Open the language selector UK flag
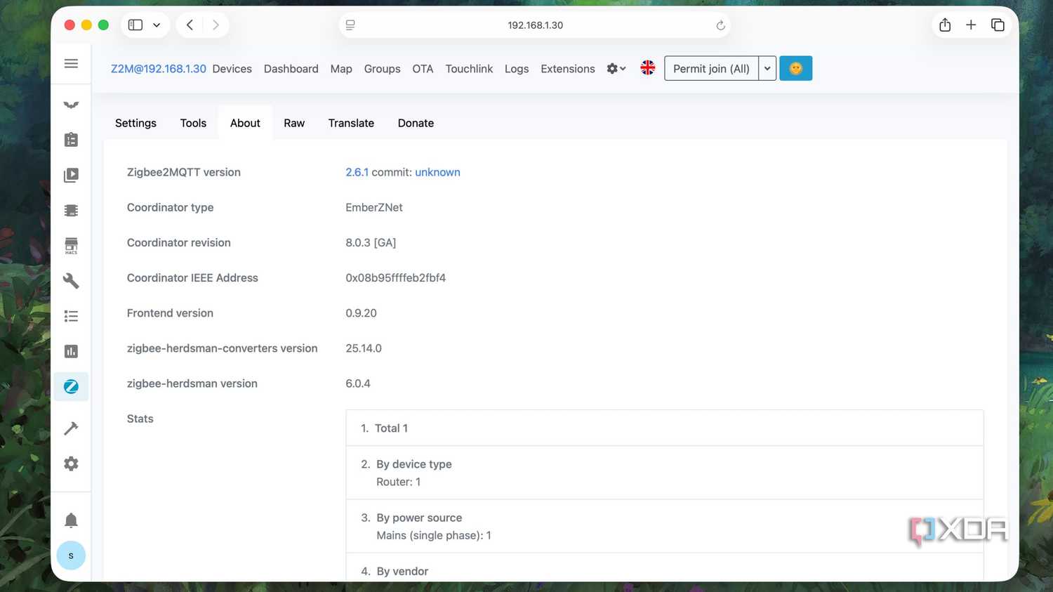Image resolution: width=1053 pixels, height=592 pixels. (648, 68)
